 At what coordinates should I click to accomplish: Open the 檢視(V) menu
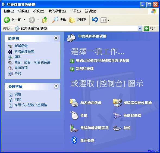39,11
